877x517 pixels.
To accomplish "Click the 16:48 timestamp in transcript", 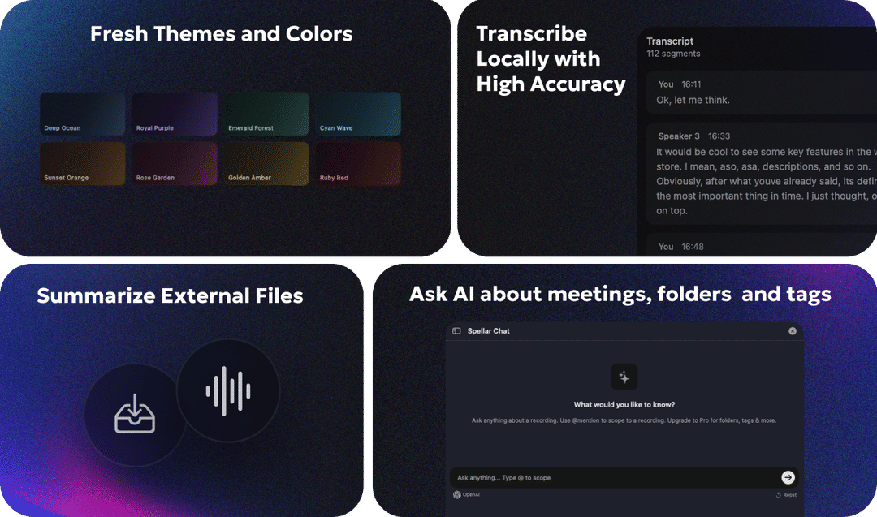I will 693,247.
